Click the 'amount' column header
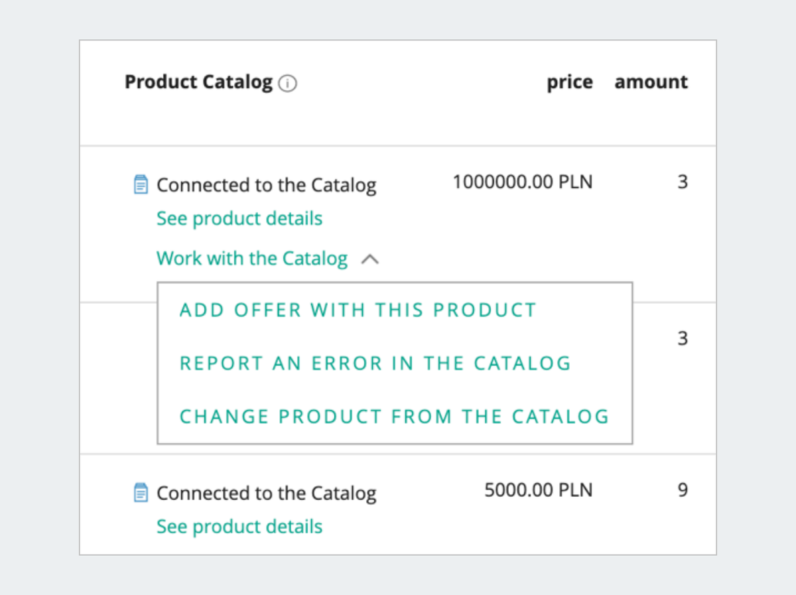Viewport: 796px width, 595px height. pyautogui.click(x=651, y=82)
